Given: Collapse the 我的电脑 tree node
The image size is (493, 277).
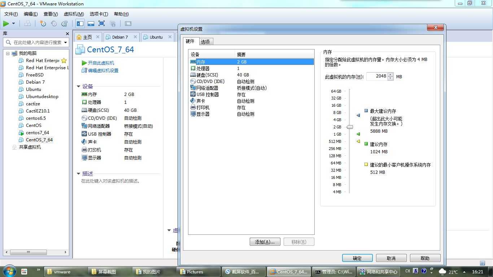Looking at the screenshot, I should click(8, 53).
